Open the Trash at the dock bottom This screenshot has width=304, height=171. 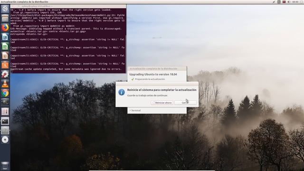5,166
